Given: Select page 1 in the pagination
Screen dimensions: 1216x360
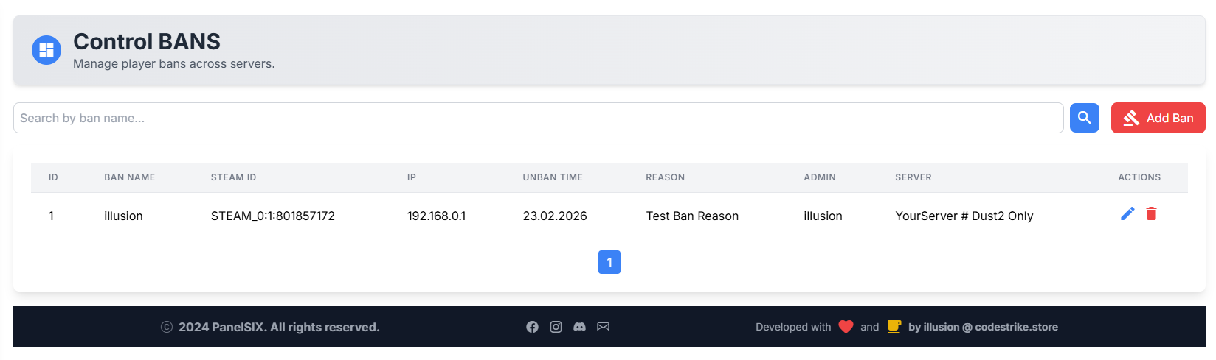Looking at the screenshot, I should pyautogui.click(x=609, y=262).
